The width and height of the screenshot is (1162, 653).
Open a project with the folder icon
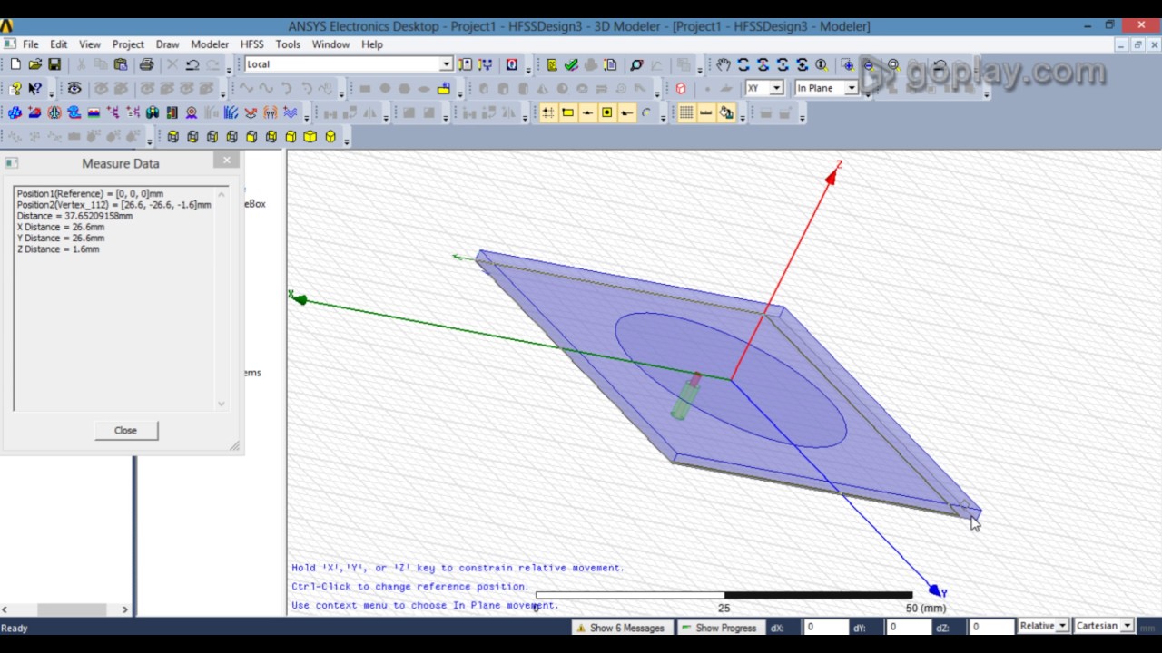click(34, 64)
